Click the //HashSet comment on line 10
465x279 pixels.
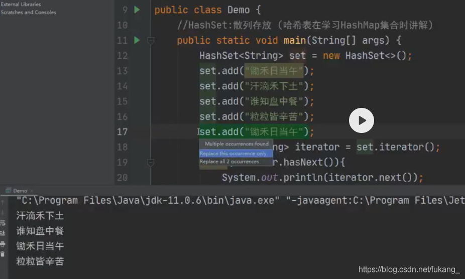[x=305, y=25]
